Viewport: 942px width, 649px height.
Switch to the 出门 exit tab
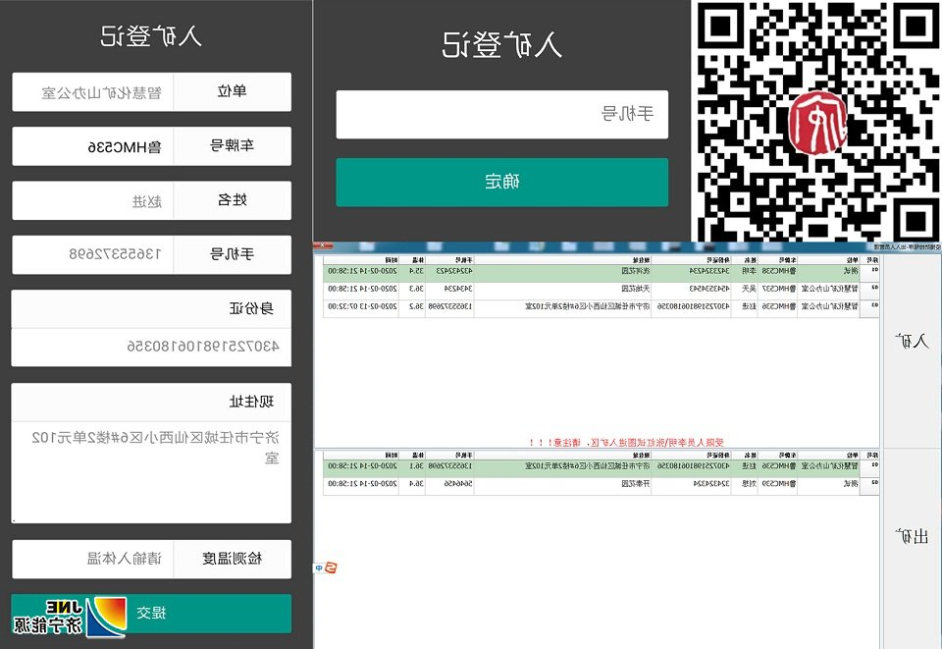pyautogui.click(x=913, y=535)
